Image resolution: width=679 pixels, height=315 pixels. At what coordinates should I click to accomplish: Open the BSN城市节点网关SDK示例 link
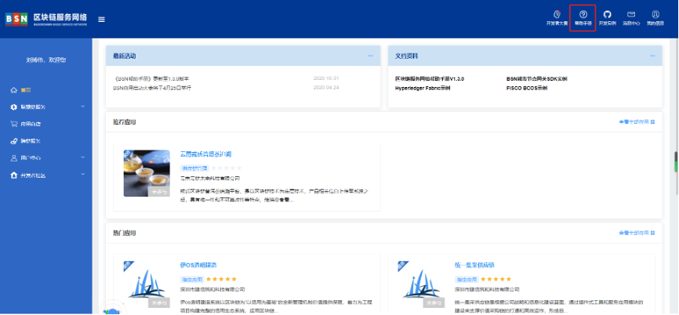click(540, 78)
